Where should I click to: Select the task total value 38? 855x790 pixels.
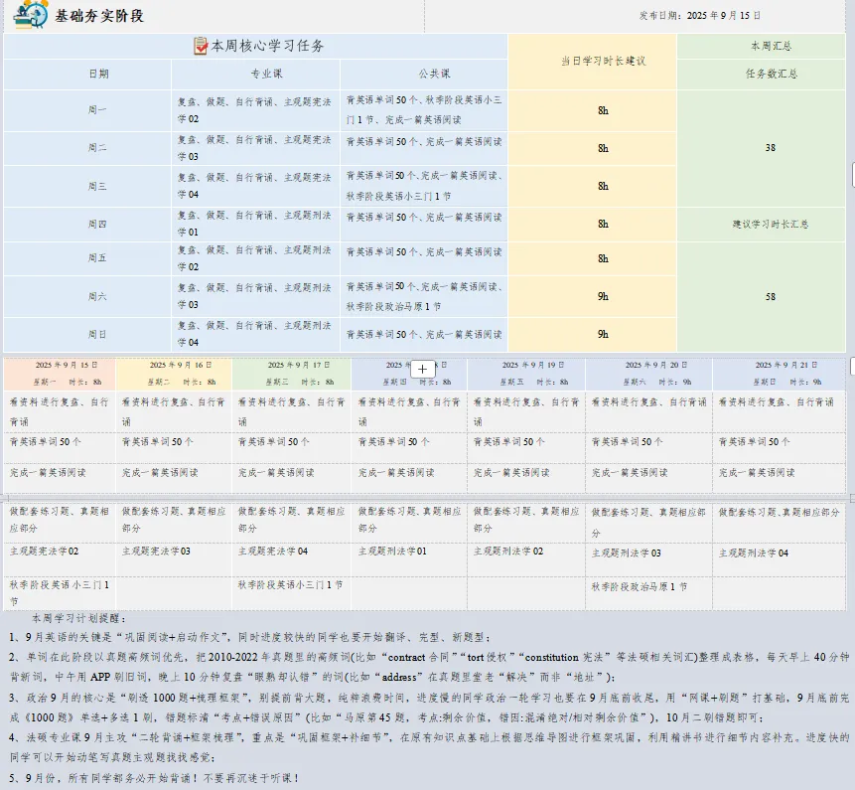770,148
